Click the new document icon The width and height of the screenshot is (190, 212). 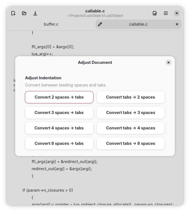pos(13,13)
